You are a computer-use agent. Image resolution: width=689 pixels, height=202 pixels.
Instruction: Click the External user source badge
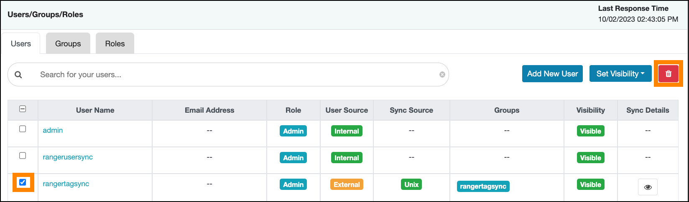(x=347, y=184)
